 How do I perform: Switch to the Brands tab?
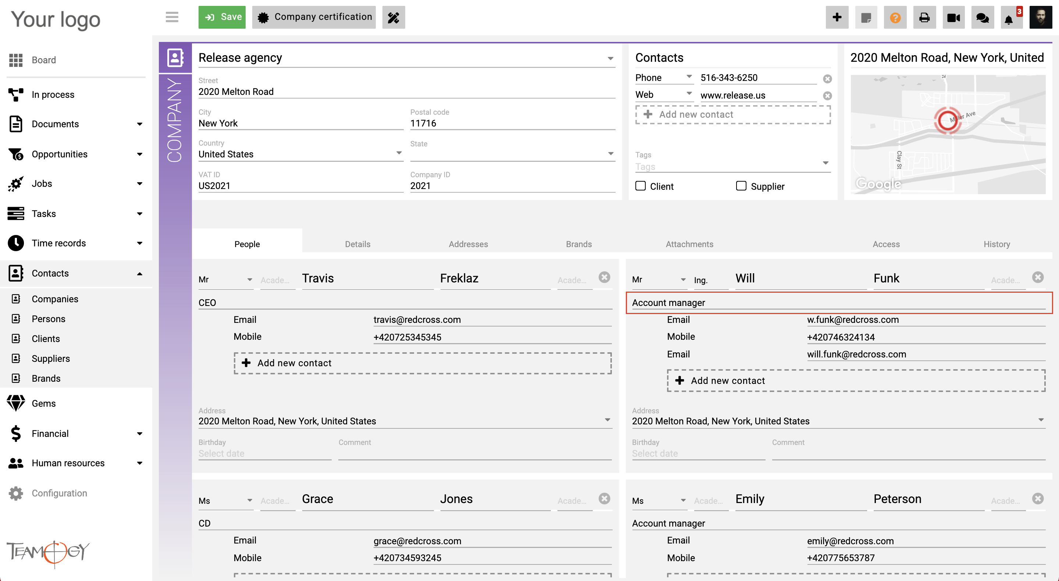pos(579,244)
